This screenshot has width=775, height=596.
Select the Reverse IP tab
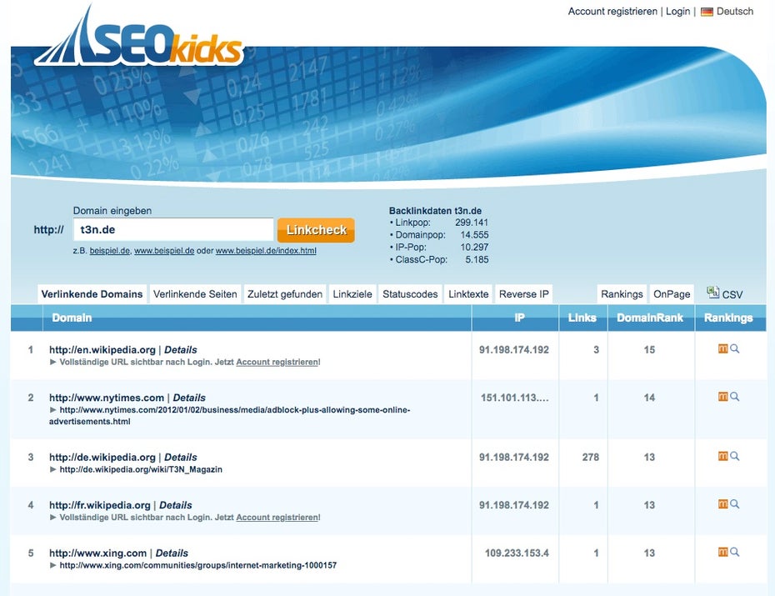[x=524, y=294]
